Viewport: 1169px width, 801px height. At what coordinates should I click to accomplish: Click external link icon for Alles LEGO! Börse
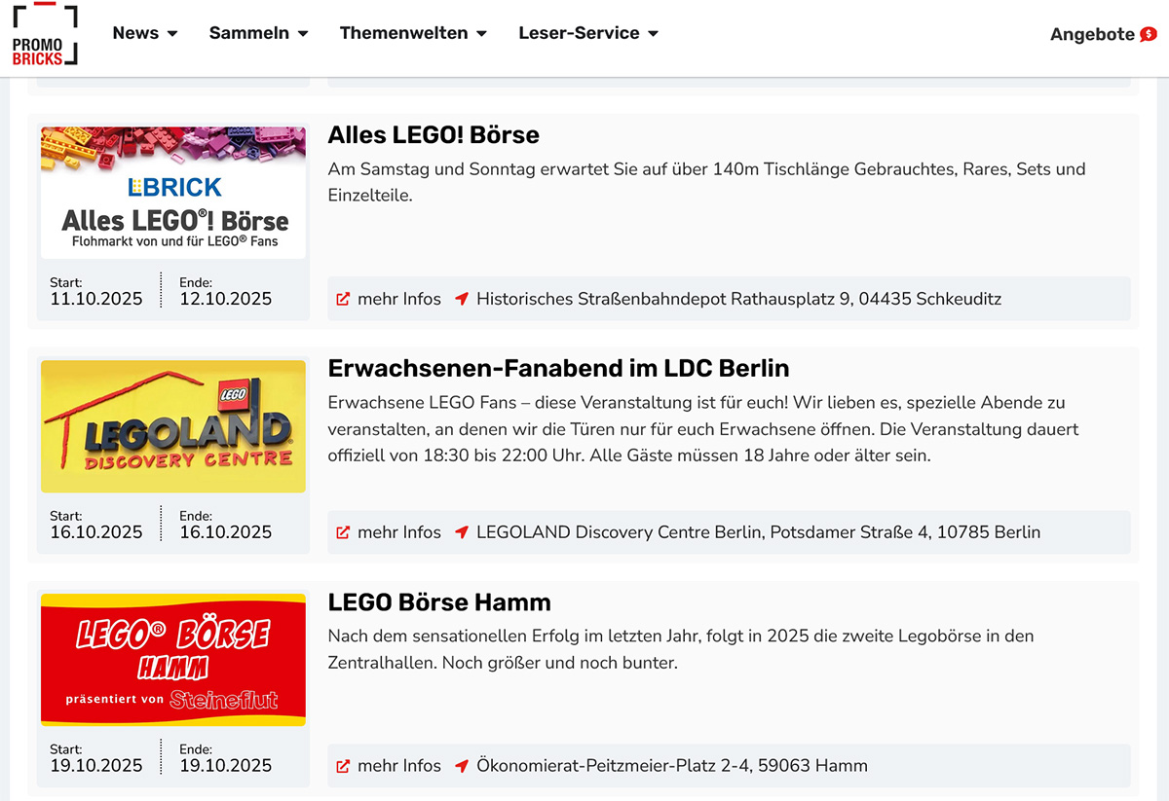coord(343,299)
